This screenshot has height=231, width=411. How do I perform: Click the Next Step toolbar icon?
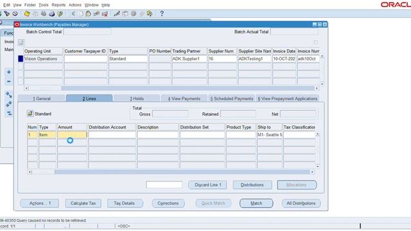click(x=35, y=13)
